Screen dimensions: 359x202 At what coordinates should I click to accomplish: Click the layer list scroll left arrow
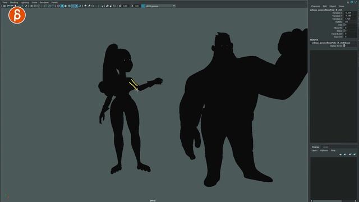[311, 201]
